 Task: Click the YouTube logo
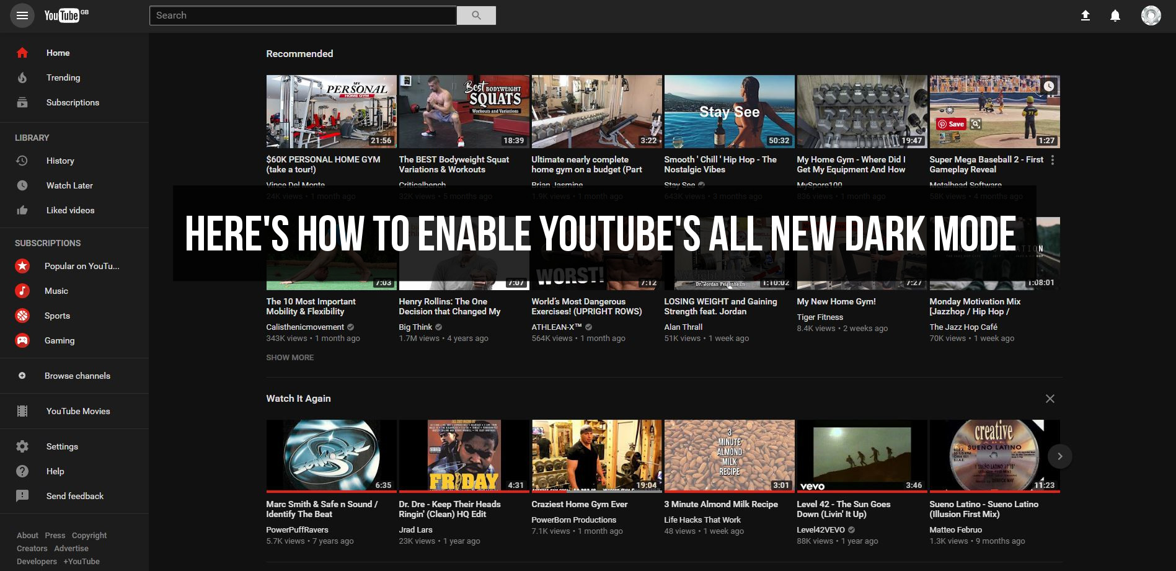[x=66, y=15]
